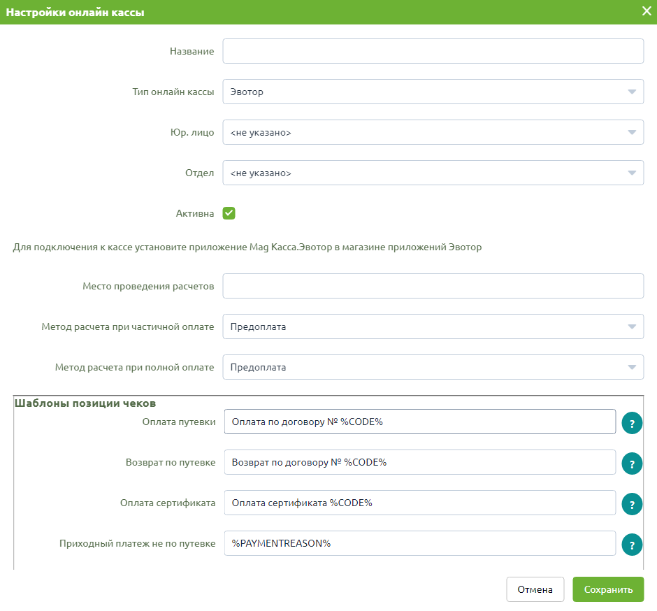Open help for Приходный платеж не по путевке
657x611 pixels.
coord(632,545)
